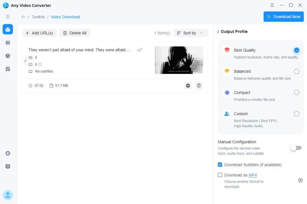Screen dimensions: 307x204
Task: Click the video track icon
Action: [31, 57]
